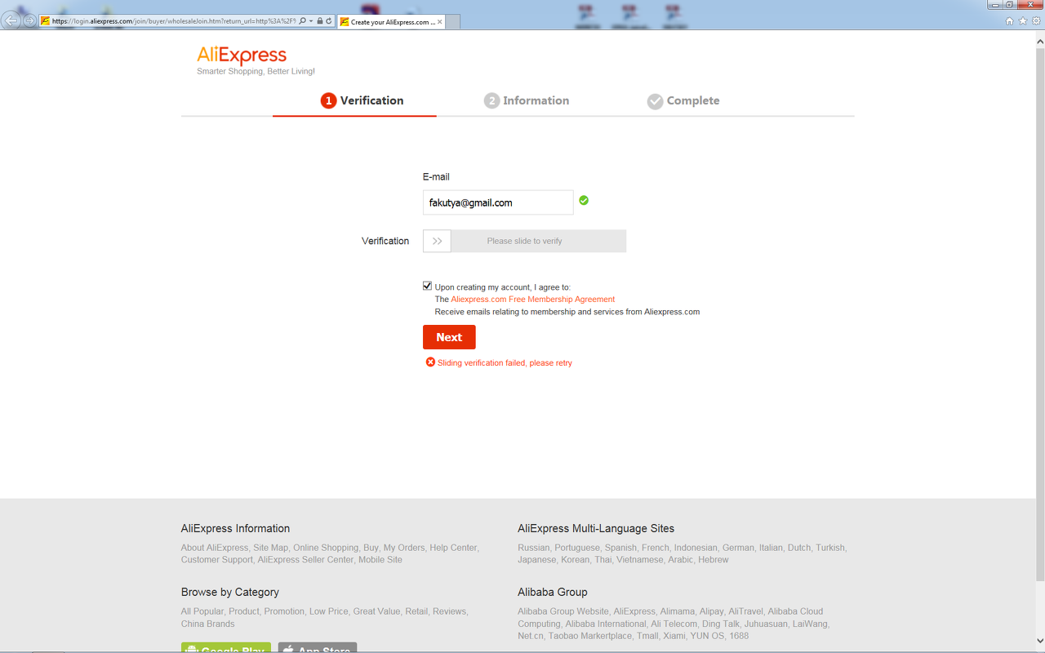
Task: Open 'Great Value' category link
Action: click(x=376, y=611)
